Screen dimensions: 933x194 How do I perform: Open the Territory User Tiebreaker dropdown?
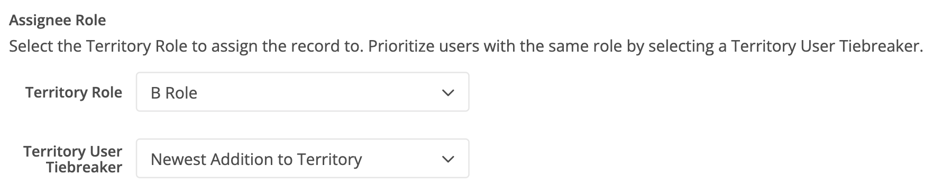303,159
